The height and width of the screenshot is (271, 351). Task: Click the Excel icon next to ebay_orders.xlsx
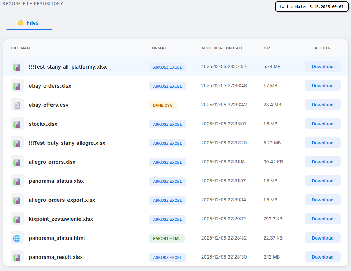click(x=17, y=85)
